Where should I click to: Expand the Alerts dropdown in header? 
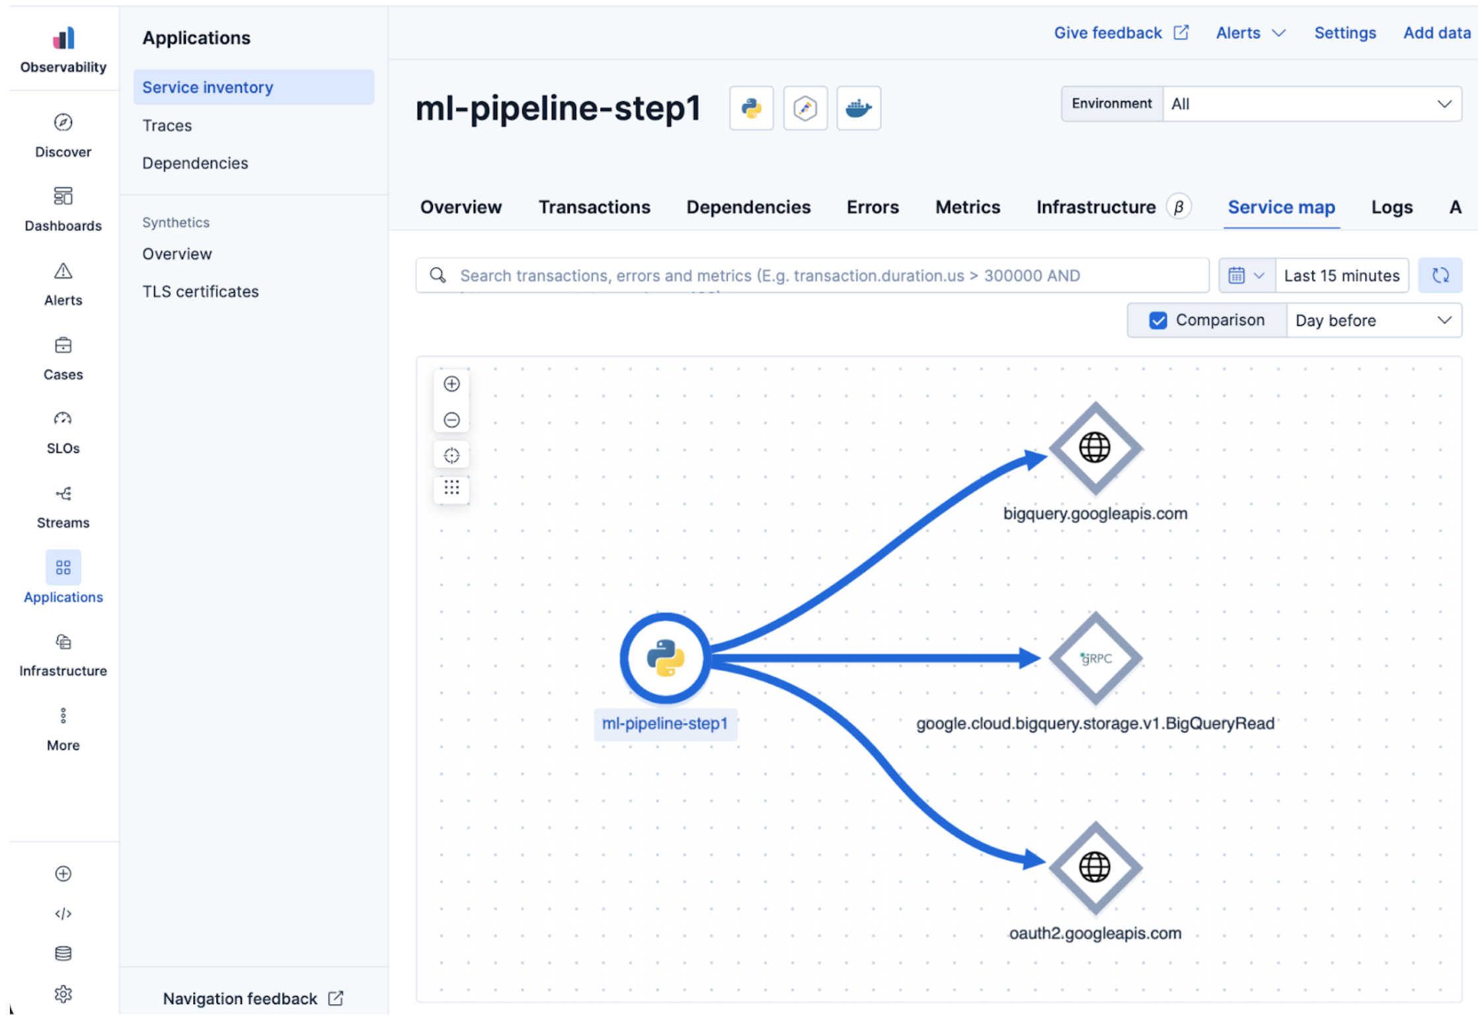click(x=1251, y=33)
